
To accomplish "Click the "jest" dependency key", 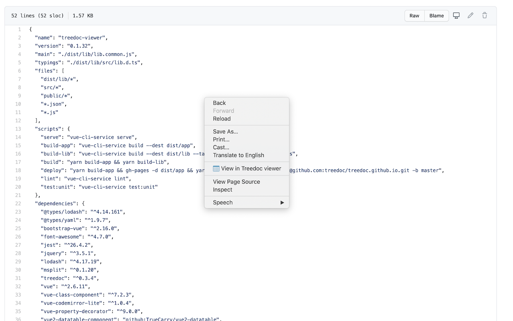I will tap(49, 245).
